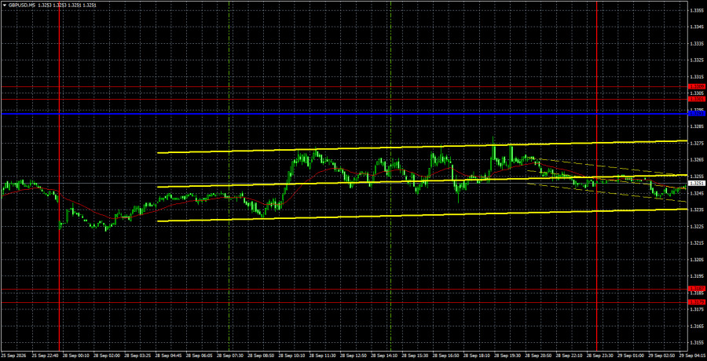Click the 25 Sep 2026 date label
Image resolution: width=707 pixels, height=361 pixels.
[12, 356]
